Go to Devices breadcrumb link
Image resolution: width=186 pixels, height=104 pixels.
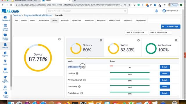pos(17,15)
